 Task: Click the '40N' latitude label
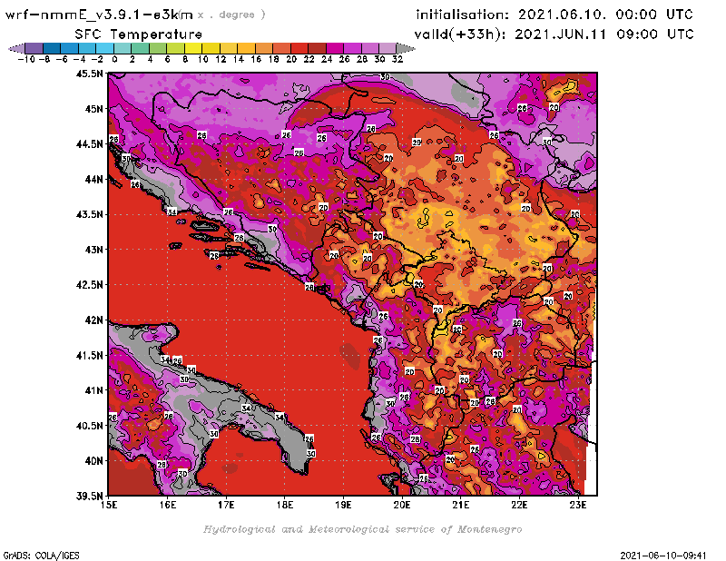click(x=93, y=461)
